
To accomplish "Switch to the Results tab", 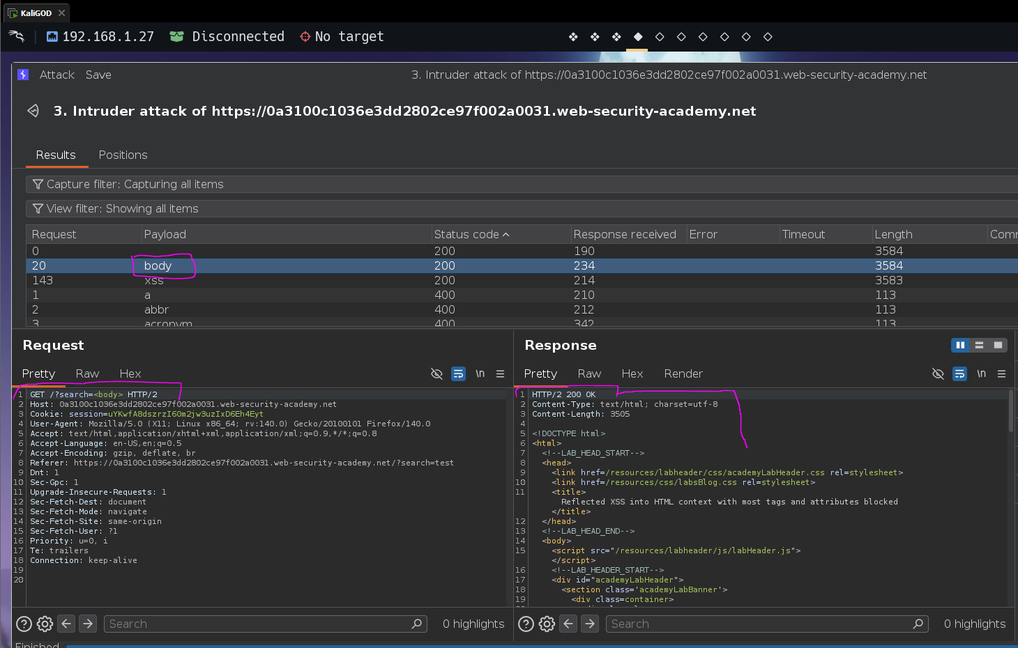I will [56, 155].
